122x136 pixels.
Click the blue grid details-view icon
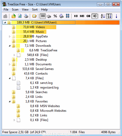coord(68,16)
